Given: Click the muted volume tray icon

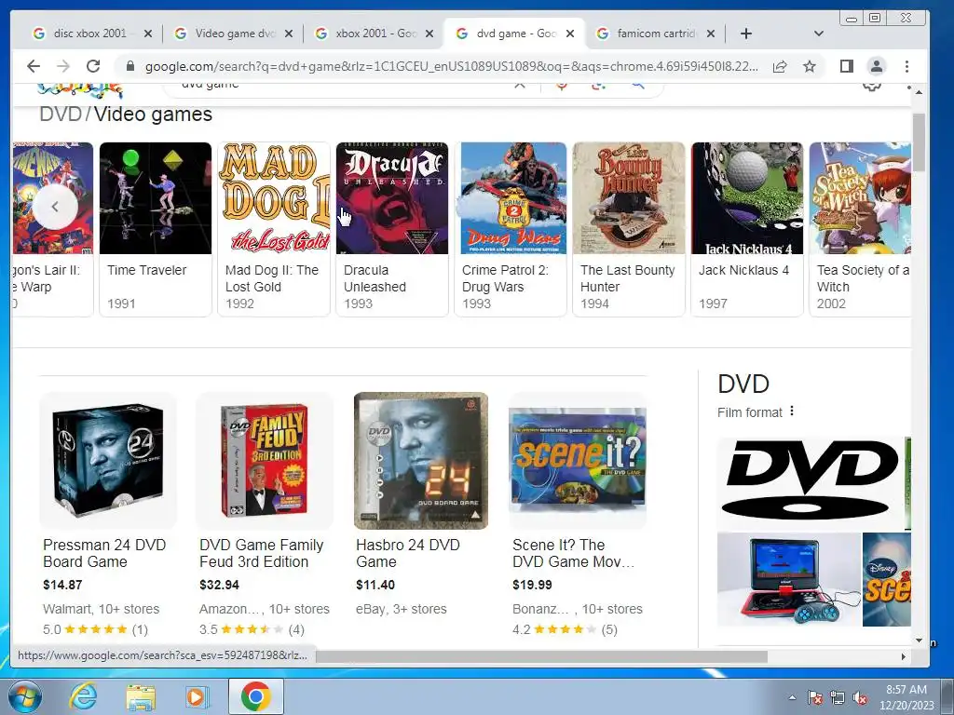Looking at the screenshot, I should (860, 697).
